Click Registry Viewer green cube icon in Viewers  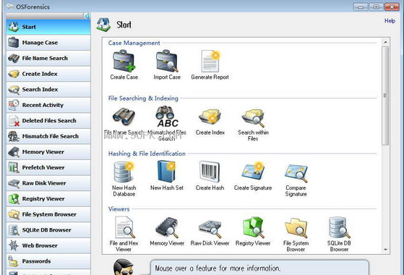pyautogui.click(x=253, y=227)
